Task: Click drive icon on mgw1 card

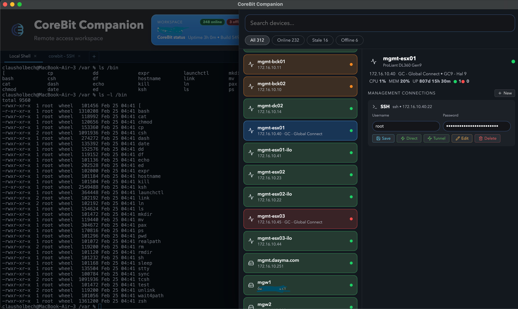Action: click(251, 285)
